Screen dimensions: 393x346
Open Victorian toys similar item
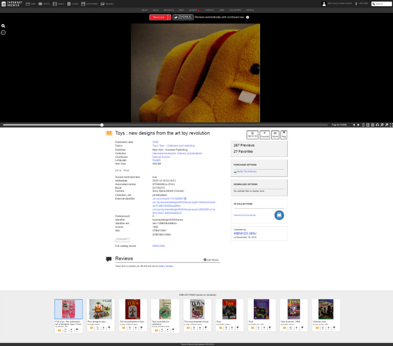(x=326, y=315)
